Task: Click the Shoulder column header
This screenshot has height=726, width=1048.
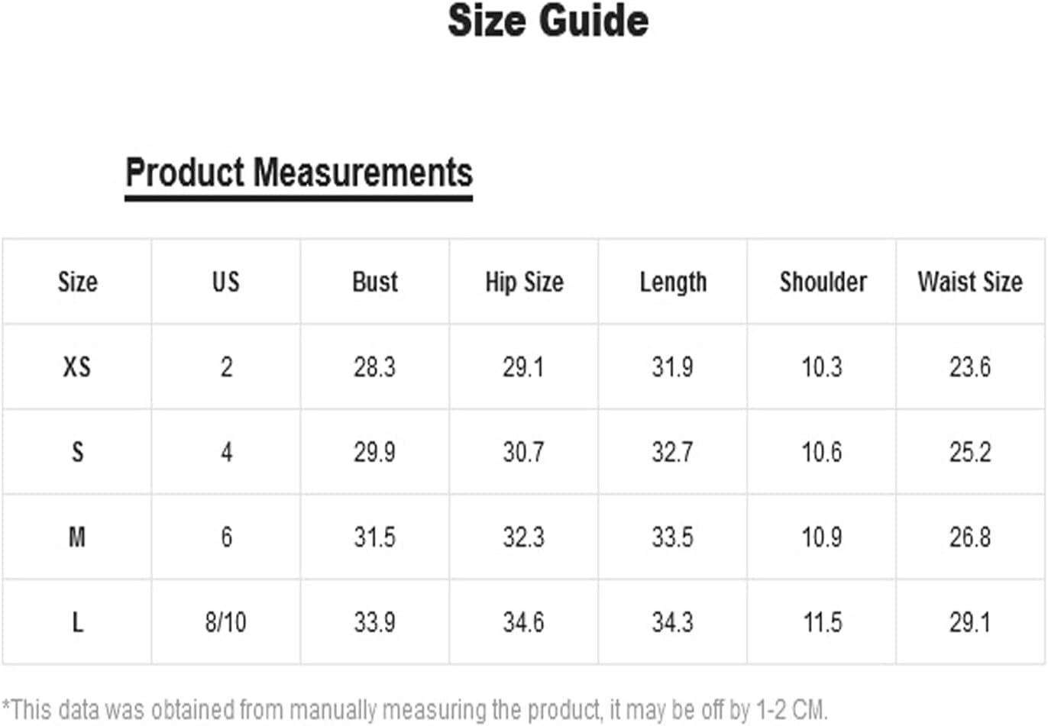Action: (x=823, y=282)
